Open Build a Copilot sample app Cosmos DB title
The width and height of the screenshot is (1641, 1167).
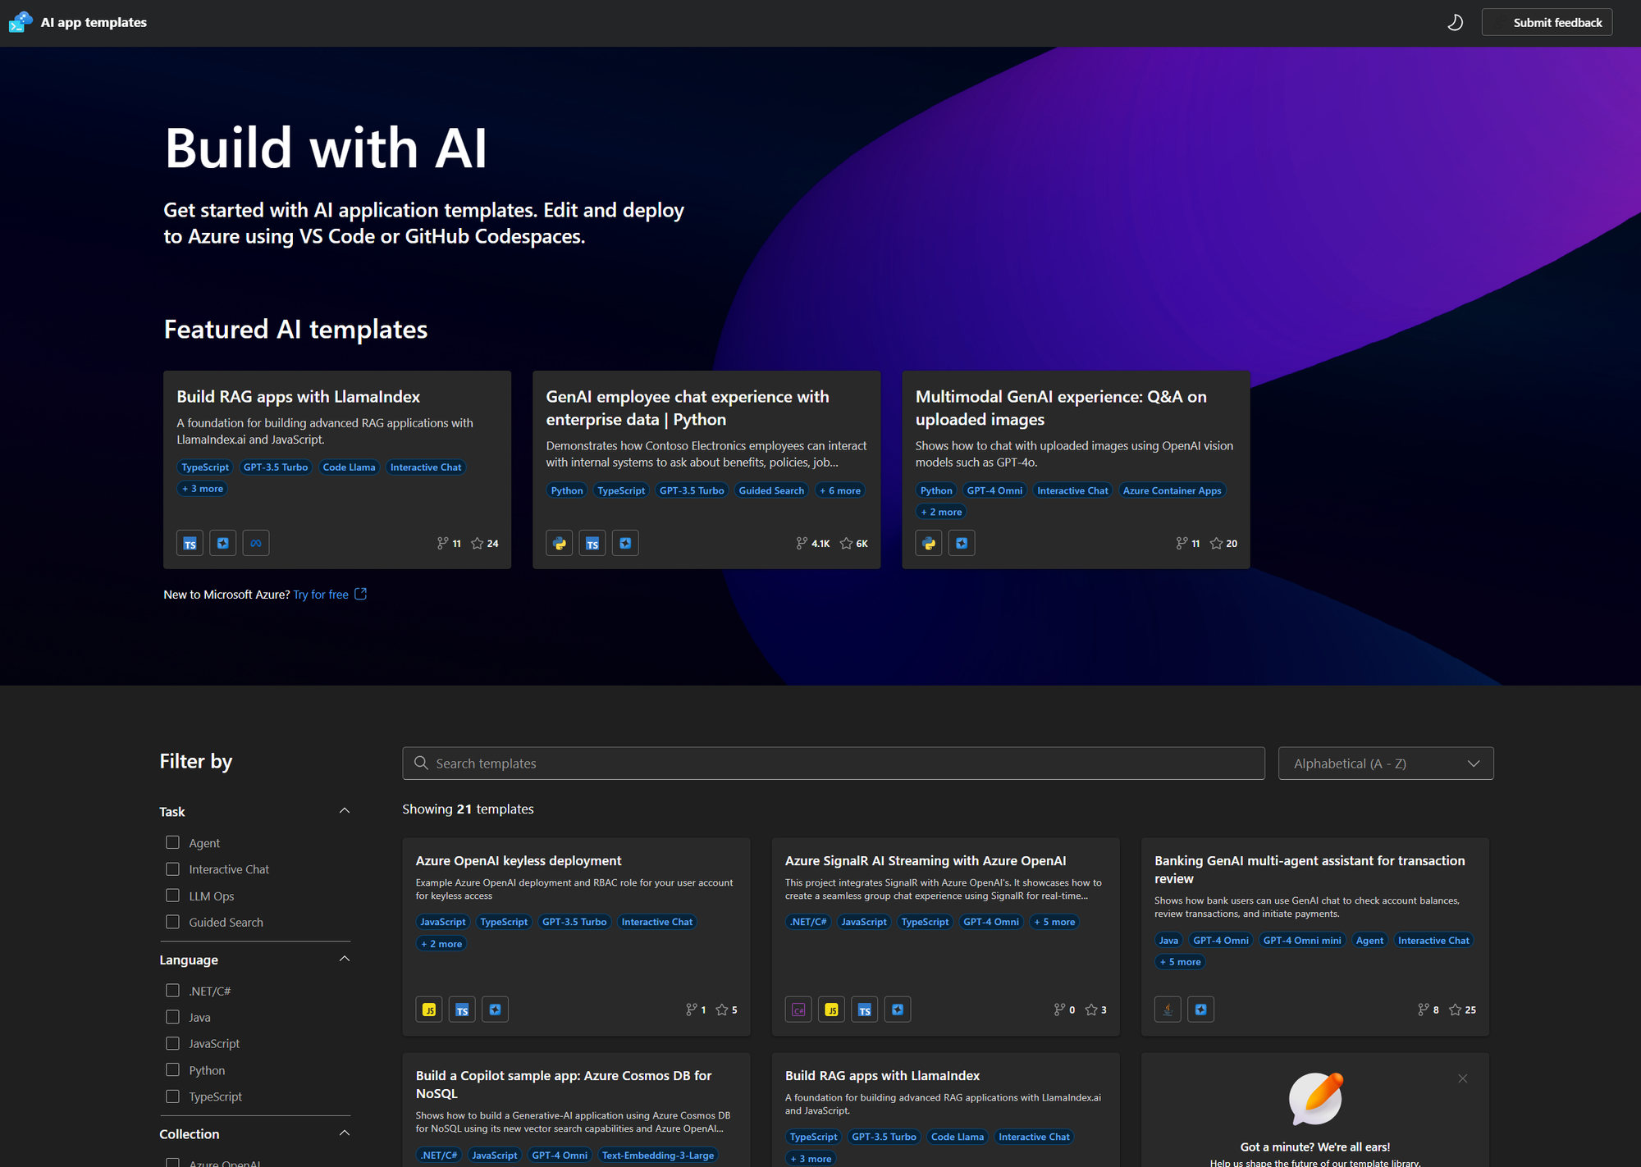pyautogui.click(x=564, y=1084)
